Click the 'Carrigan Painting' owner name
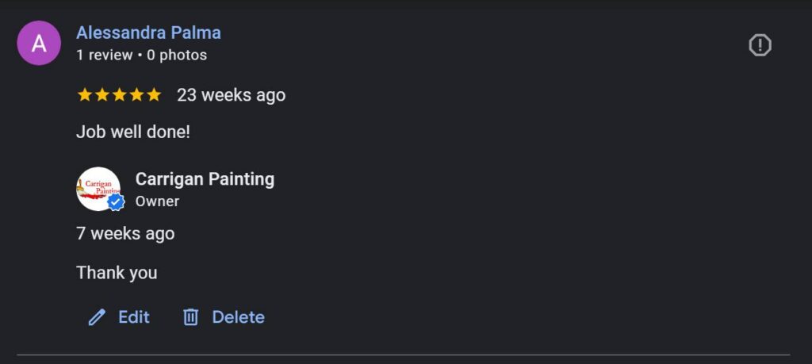Screen dimensions: 812x364 coord(205,179)
